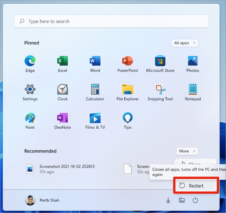Image resolution: width=226 pixels, height=213 pixels.
Task: Open Parth Shah user profile picture
Action: [30, 200]
